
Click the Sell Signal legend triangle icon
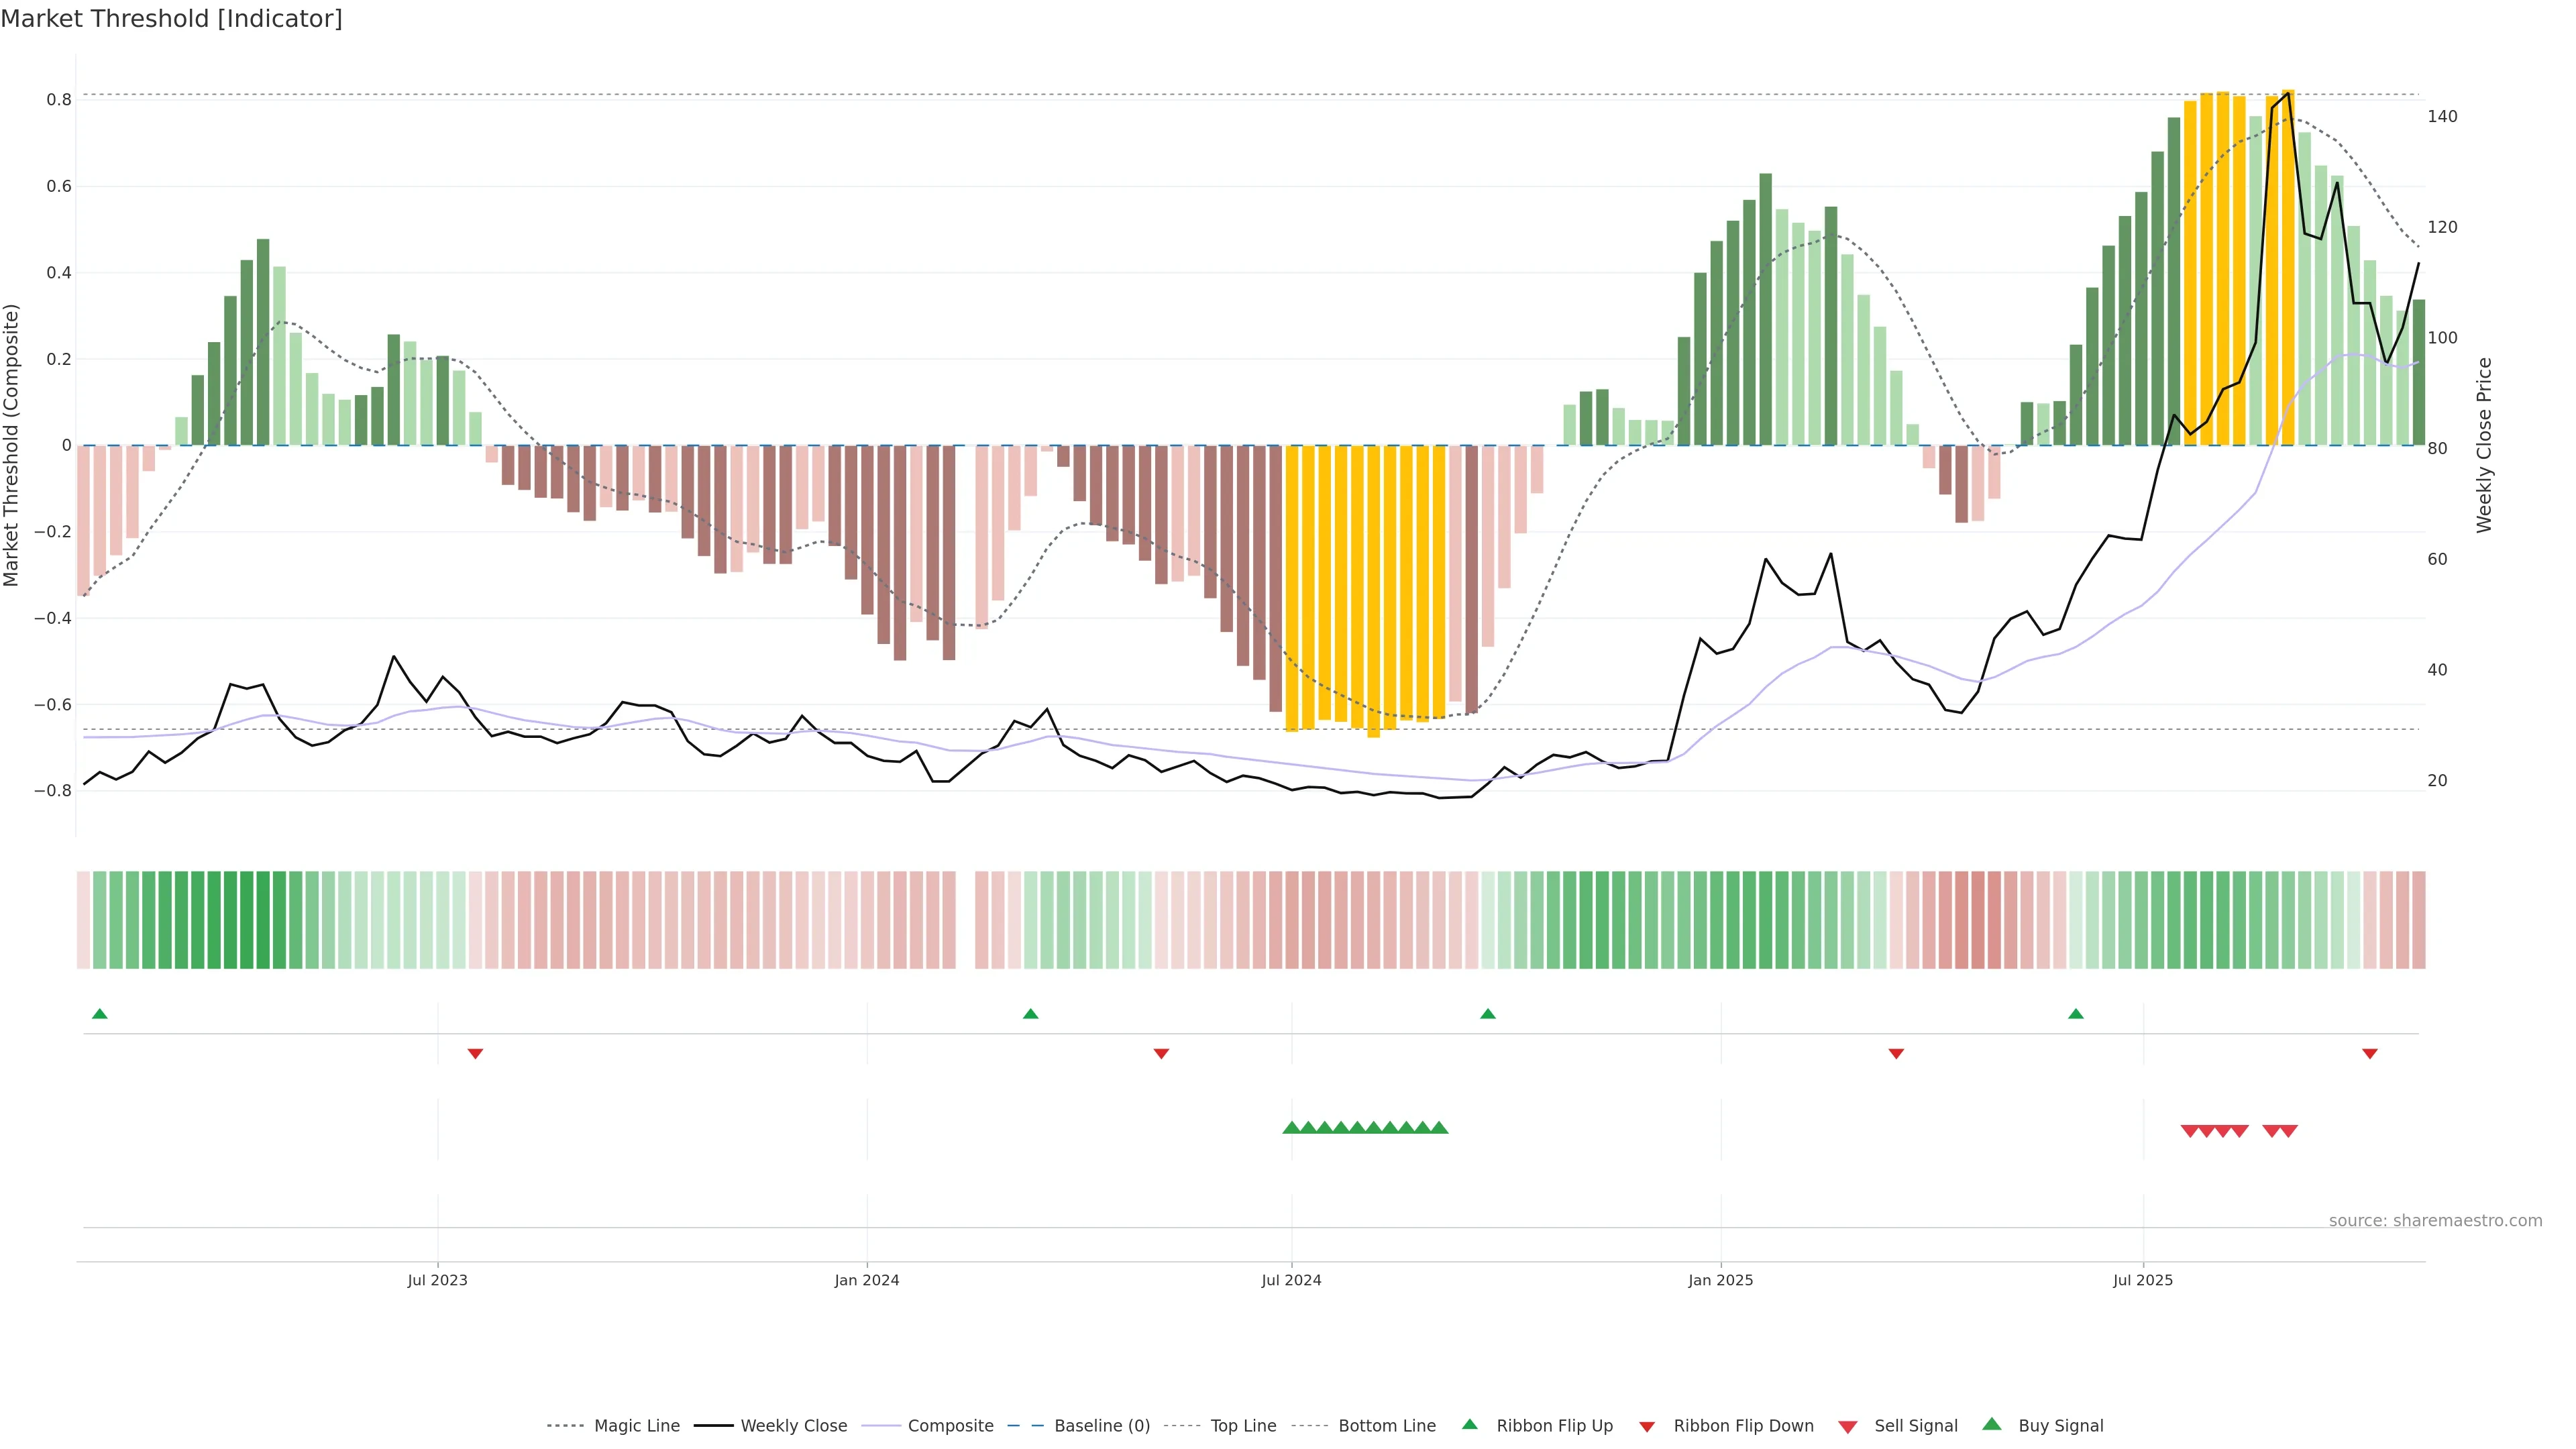pos(1847,1427)
